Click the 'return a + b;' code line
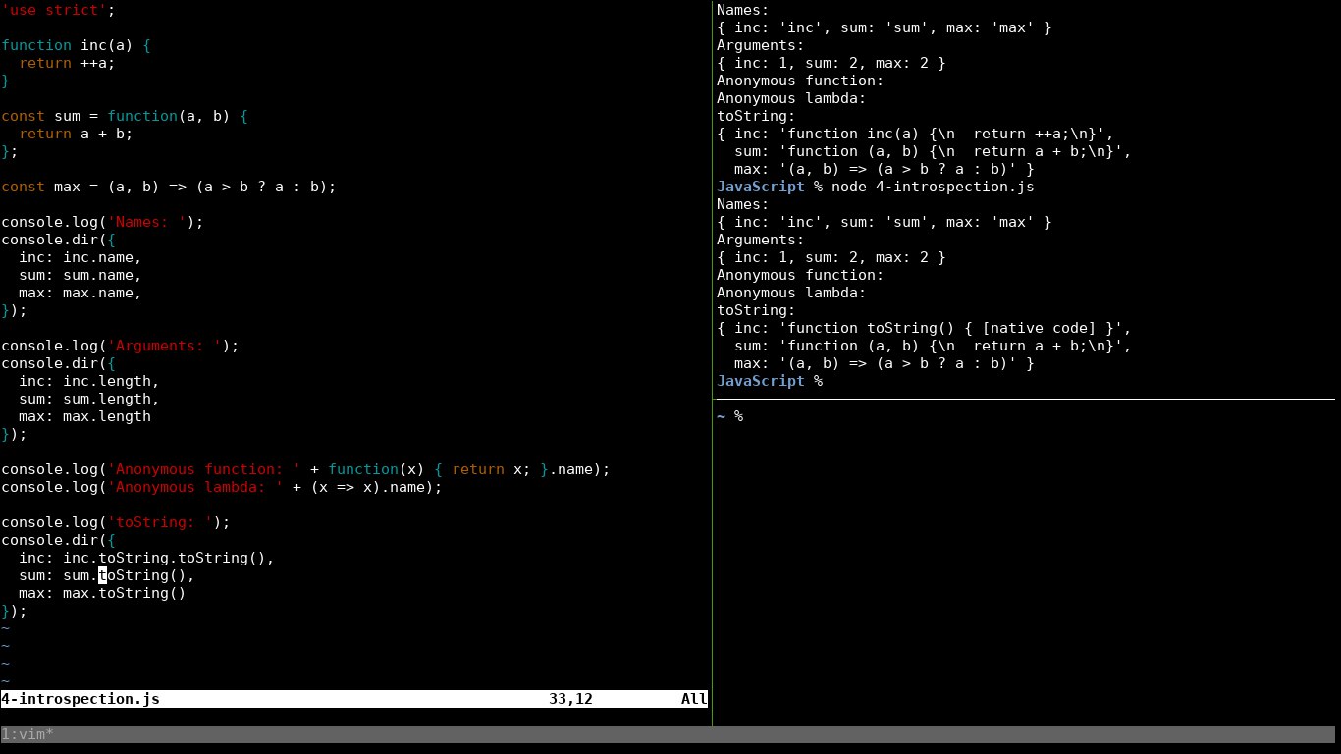This screenshot has height=754, width=1341. [76, 134]
